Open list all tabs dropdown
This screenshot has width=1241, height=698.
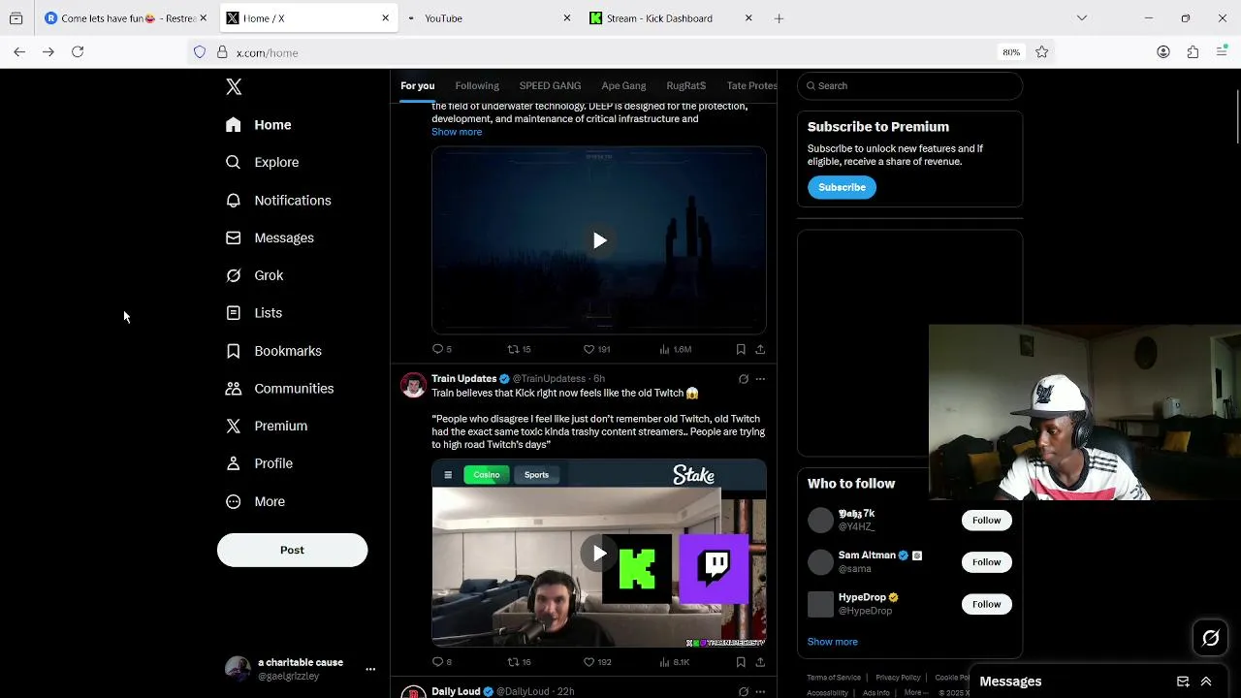tap(1082, 18)
